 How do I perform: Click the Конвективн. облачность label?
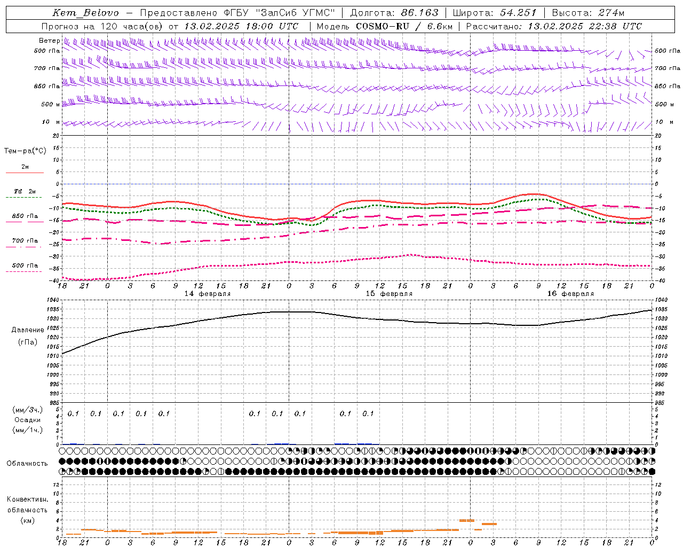[x=27, y=505]
